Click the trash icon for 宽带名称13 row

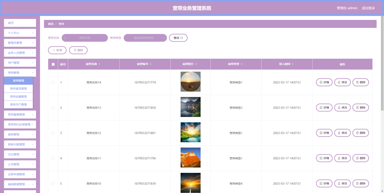pos(357,108)
